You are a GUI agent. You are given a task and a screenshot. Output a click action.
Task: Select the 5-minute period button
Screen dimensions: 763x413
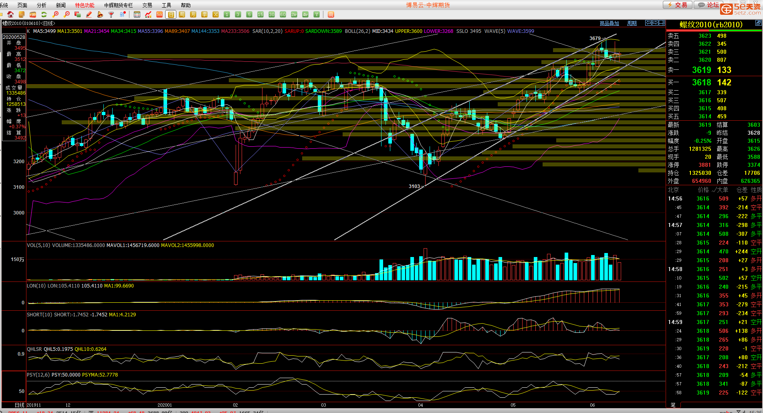click(x=249, y=14)
